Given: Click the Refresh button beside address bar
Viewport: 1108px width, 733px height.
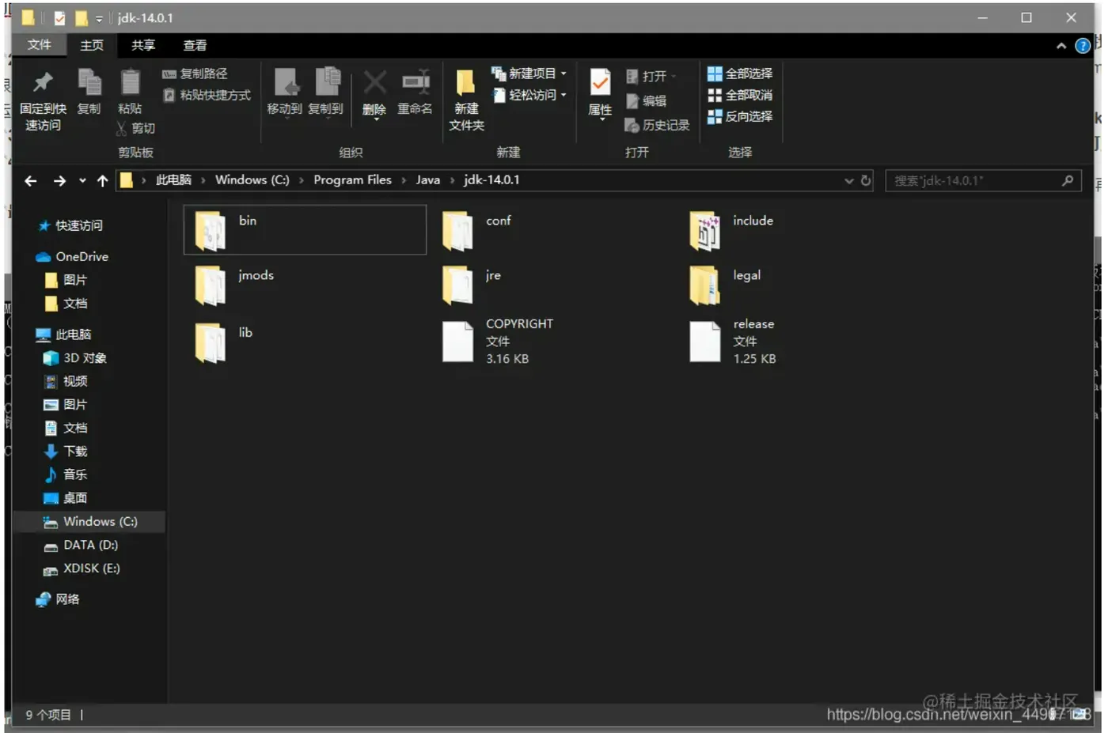Looking at the screenshot, I should coord(866,180).
